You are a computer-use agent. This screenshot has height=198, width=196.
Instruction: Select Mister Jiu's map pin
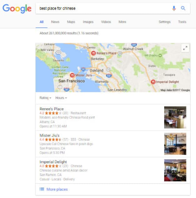tap(72, 75)
